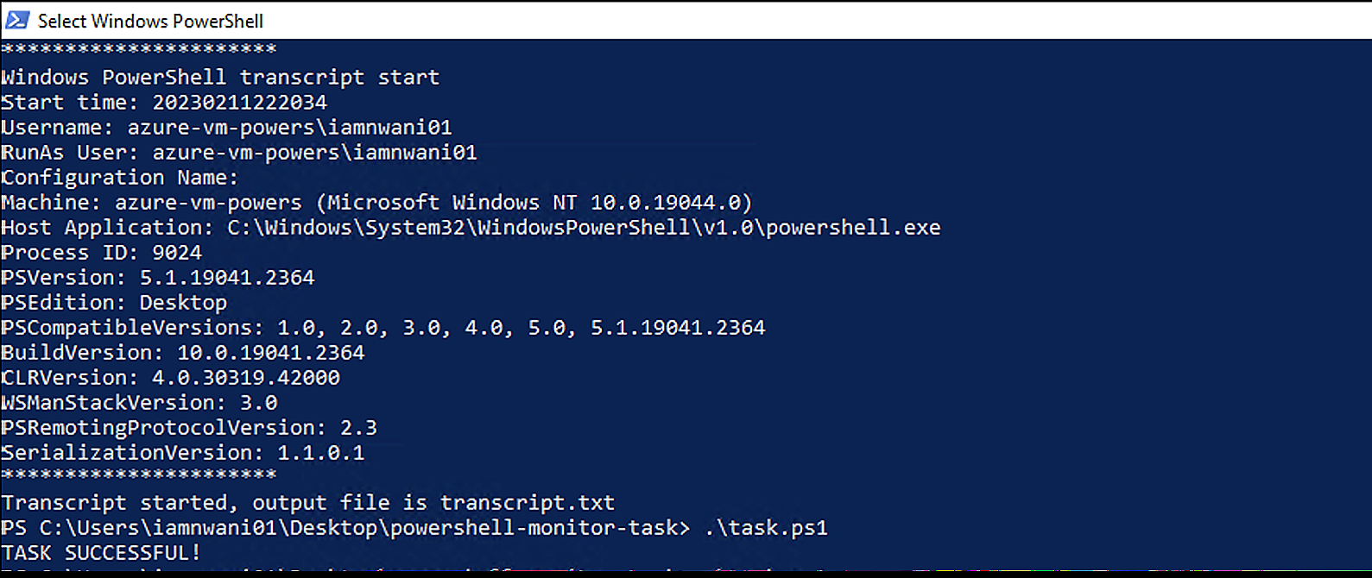Open the PowerShell window system menu icon
The width and height of the screenshot is (1372, 578).
(17, 21)
